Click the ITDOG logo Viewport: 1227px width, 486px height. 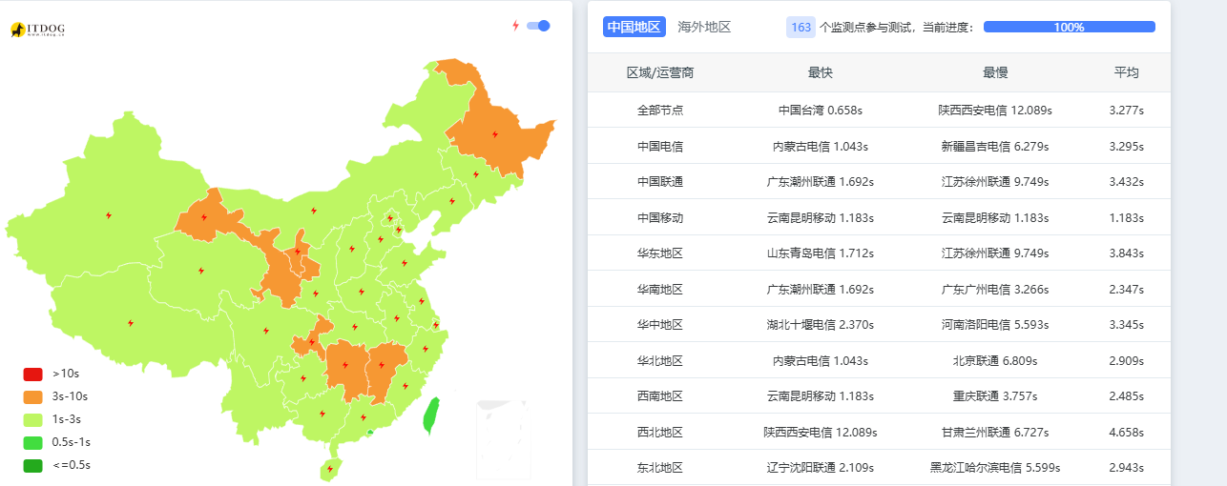pyautogui.click(x=37, y=30)
